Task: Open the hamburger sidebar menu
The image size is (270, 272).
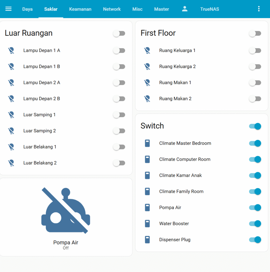Action: (8, 9)
